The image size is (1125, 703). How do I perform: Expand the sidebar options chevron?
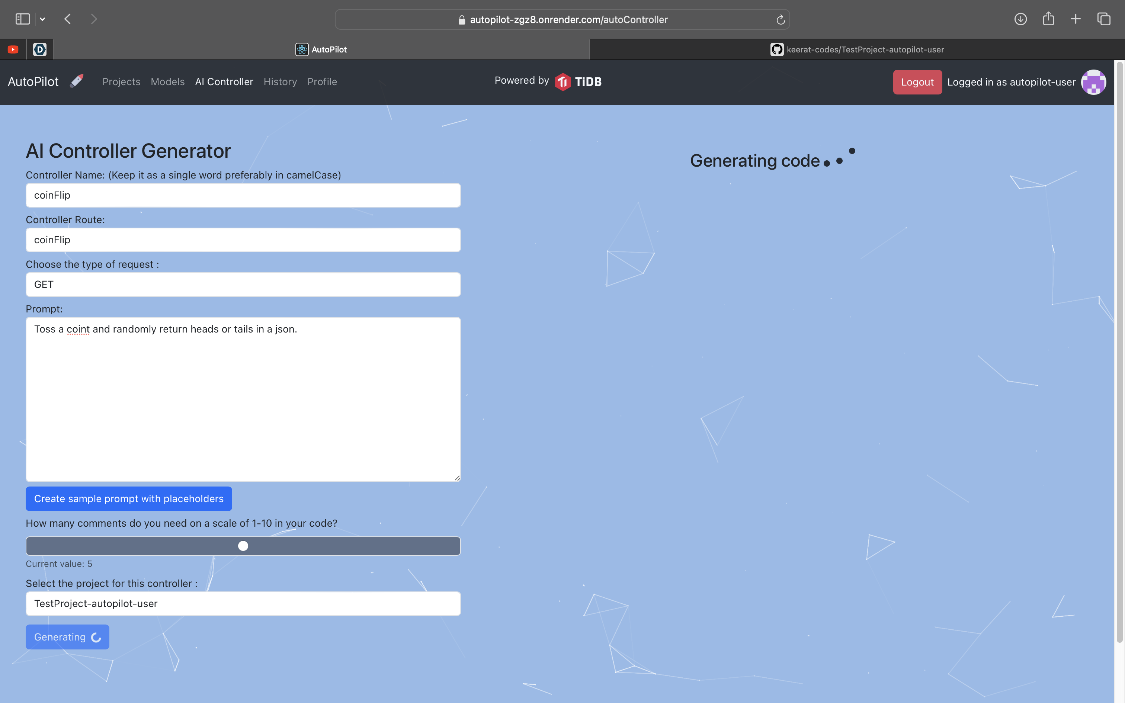pyautogui.click(x=42, y=19)
